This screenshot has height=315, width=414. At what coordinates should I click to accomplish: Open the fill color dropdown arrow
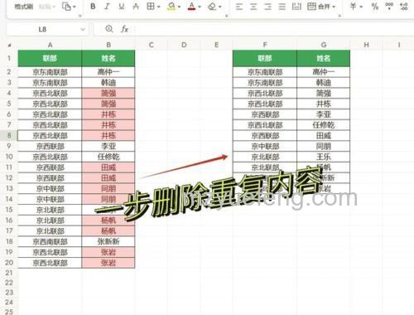point(180,7)
